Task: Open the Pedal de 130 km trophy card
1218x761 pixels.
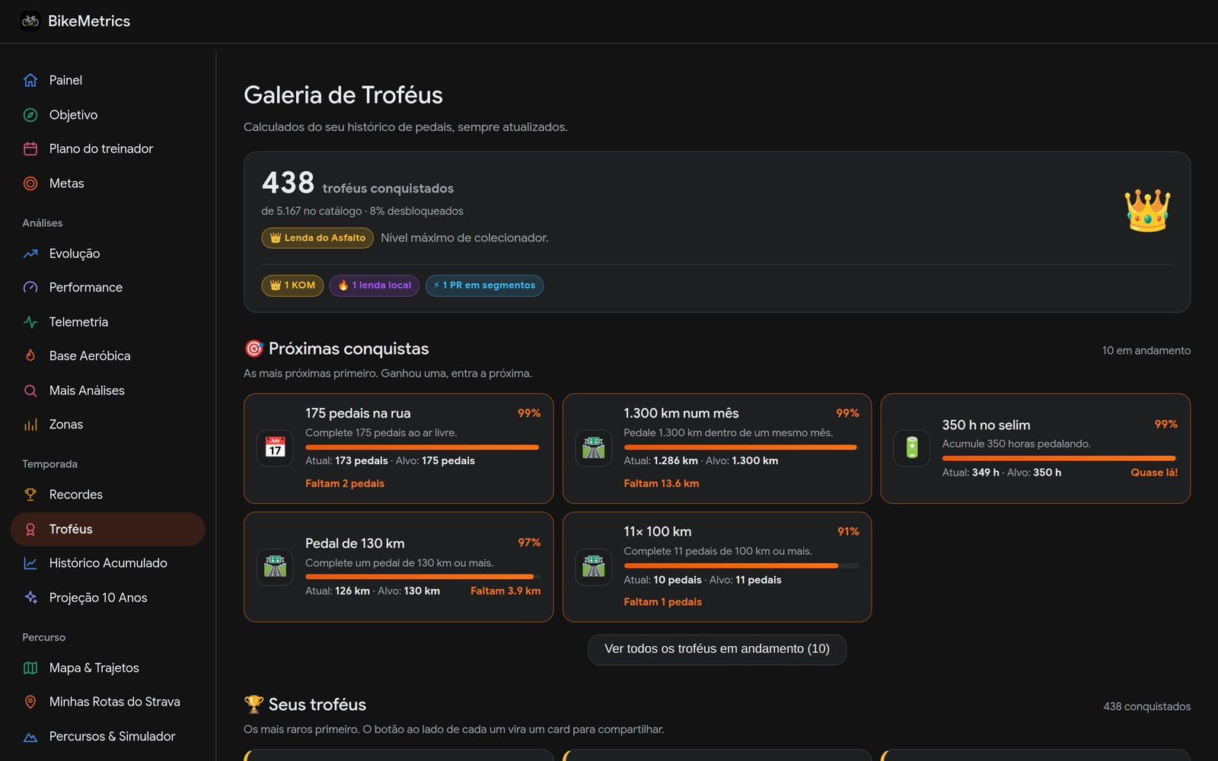Action: pos(398,567)
